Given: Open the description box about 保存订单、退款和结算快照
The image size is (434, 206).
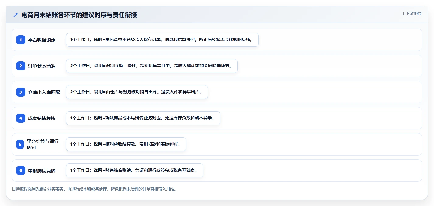Looking at the screenshot, I should coord(162,40).
